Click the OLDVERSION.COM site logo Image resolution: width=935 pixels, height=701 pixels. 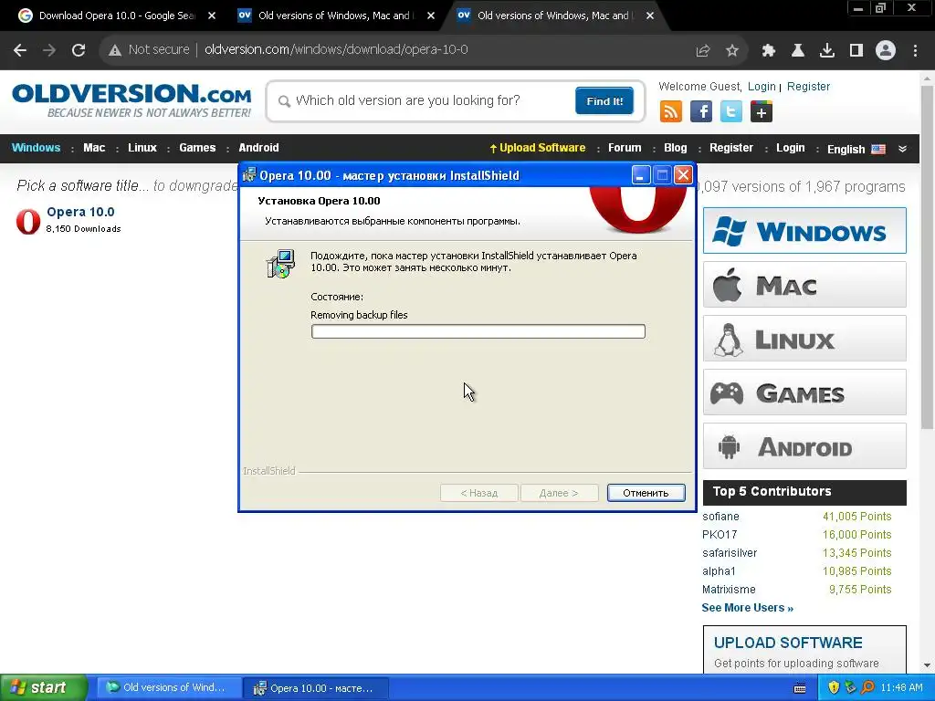(131, 100)
